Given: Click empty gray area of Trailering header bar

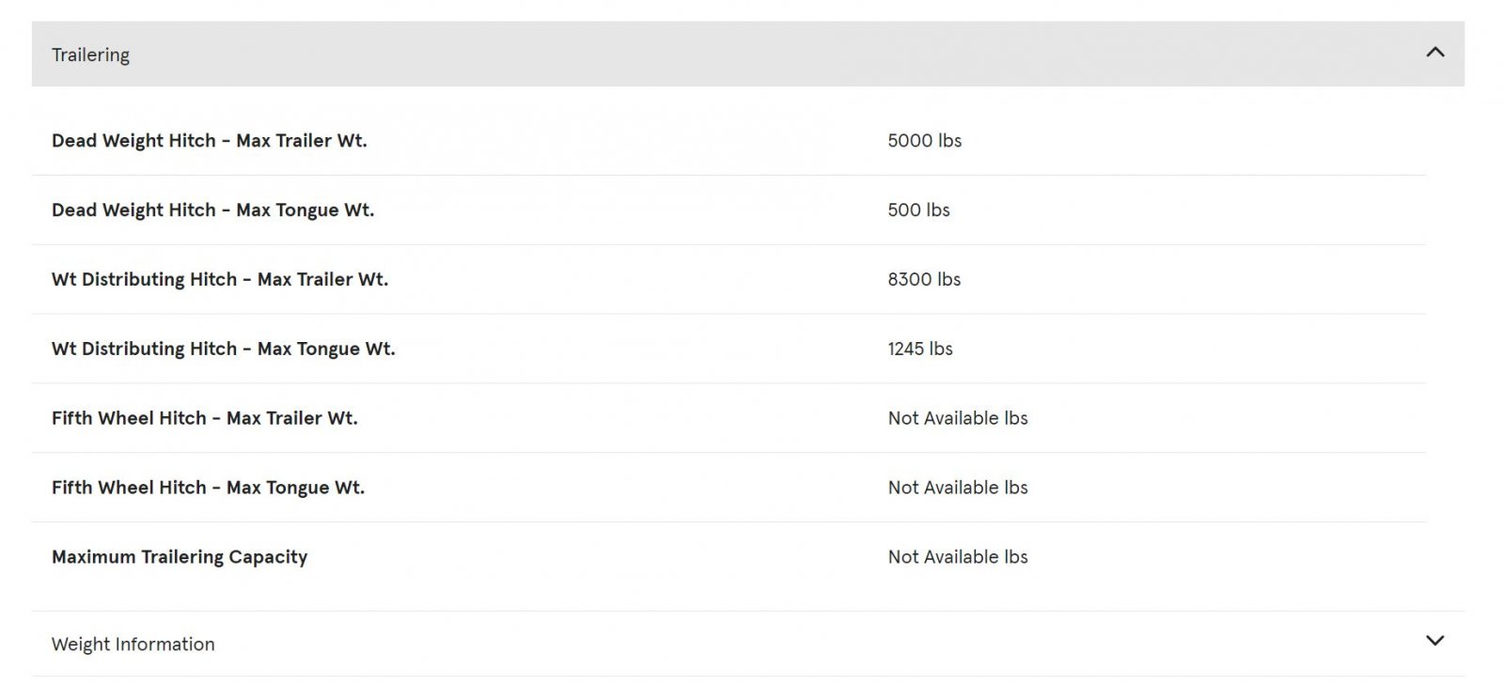Looking at the screenshot, I should click(752, 54).
